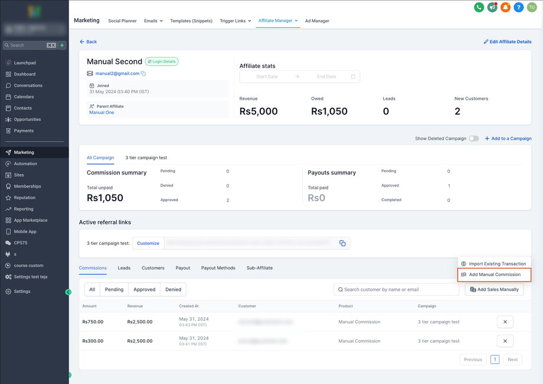Open the affiliate stats Start Date picker
Image resolution: width=543 pixels, height=384 pixels.
click(x=267, y=77)
